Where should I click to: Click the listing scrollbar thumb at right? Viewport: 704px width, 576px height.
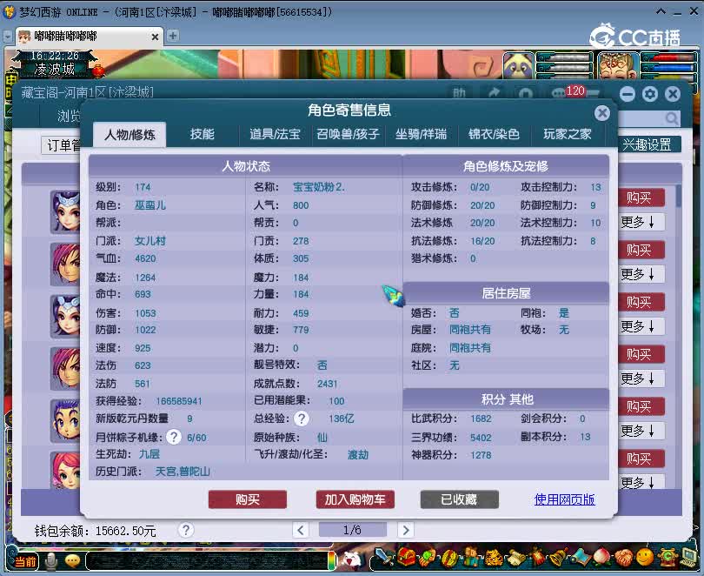(679, 196)
